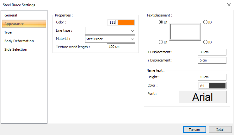Choose the Arial font button

point(203,97)
